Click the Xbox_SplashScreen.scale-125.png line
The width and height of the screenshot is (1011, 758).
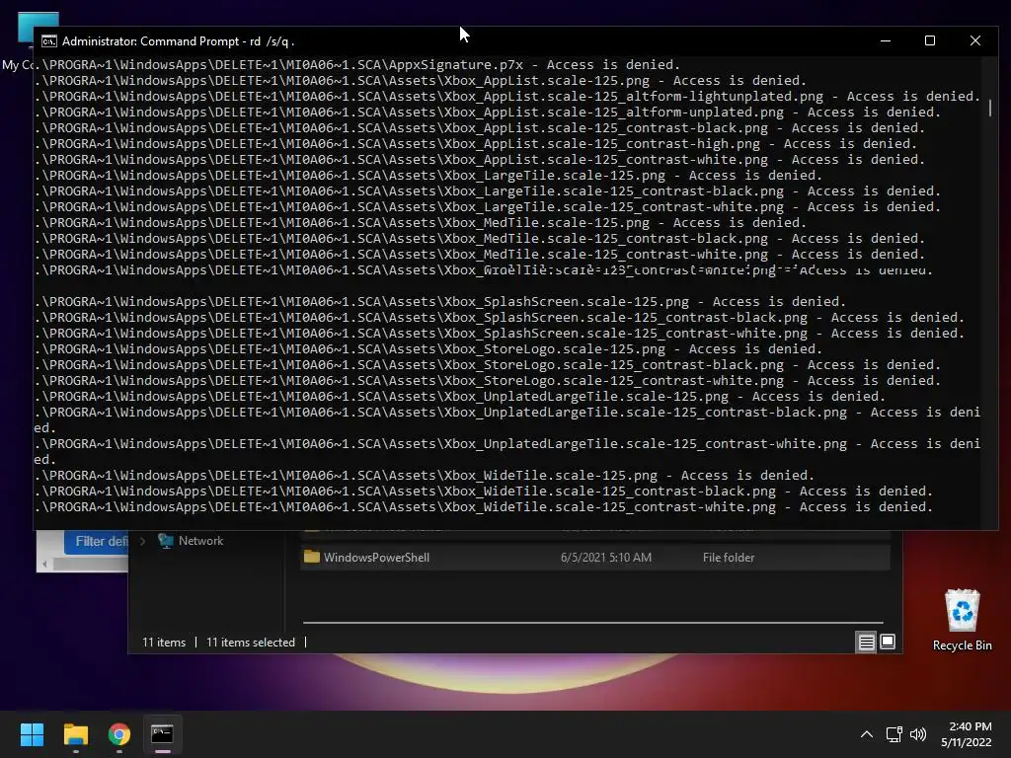pos(439,302)
